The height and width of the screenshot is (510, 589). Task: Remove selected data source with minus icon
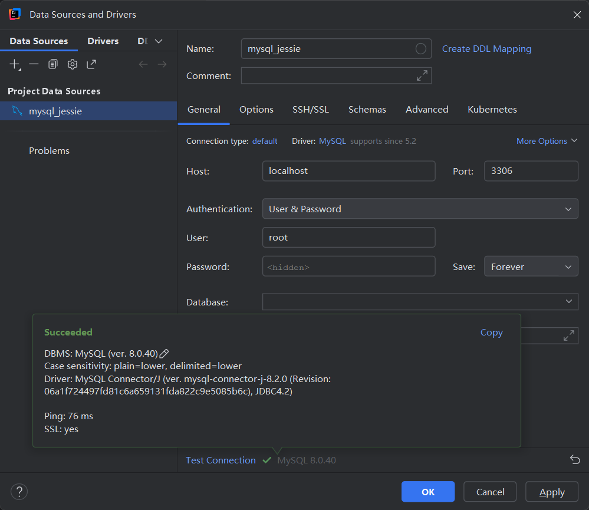click(x=34, y=64)
